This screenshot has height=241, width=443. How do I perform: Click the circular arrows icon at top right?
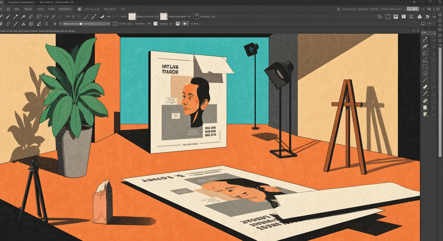[428, 17]
